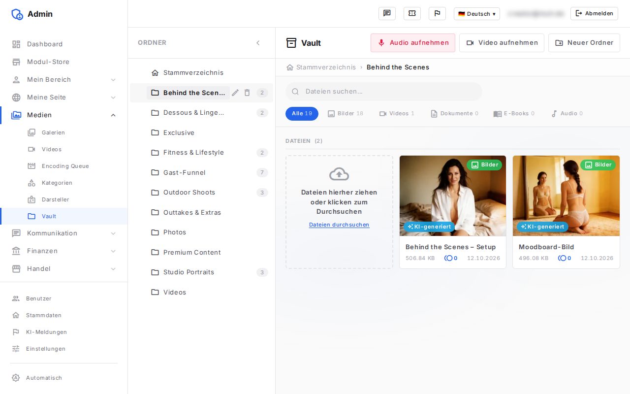Click the Abmelden logout button
Viewport: 630px width, 394px height.
tap(594, 14)
